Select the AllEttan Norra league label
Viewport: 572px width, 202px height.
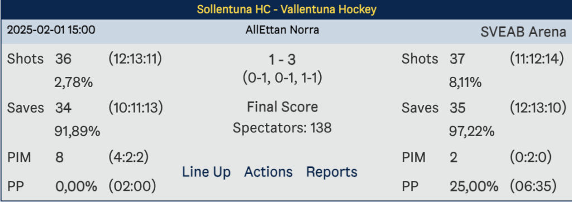pyautogui.click(x=282, y=30)
